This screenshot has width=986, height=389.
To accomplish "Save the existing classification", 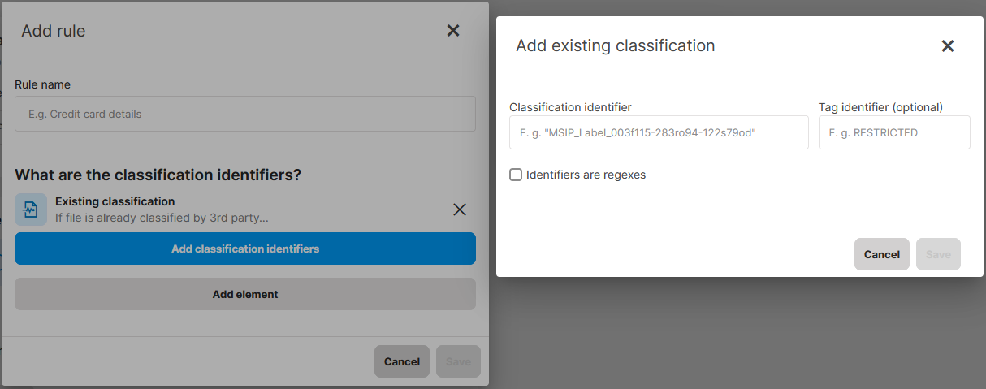I will [x=938, y=254].
